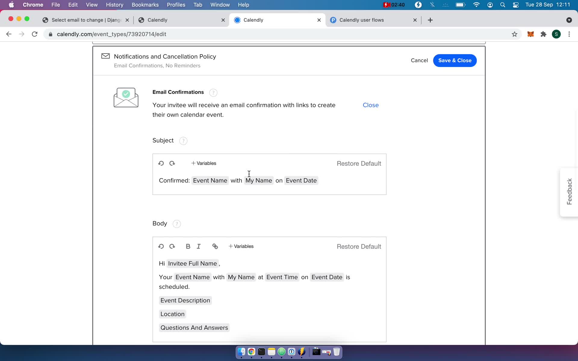The image size is (578, 361).
Task: Click the Invitee Full Name variable tag
Action: pyautogui.click(x=192, y=263)
